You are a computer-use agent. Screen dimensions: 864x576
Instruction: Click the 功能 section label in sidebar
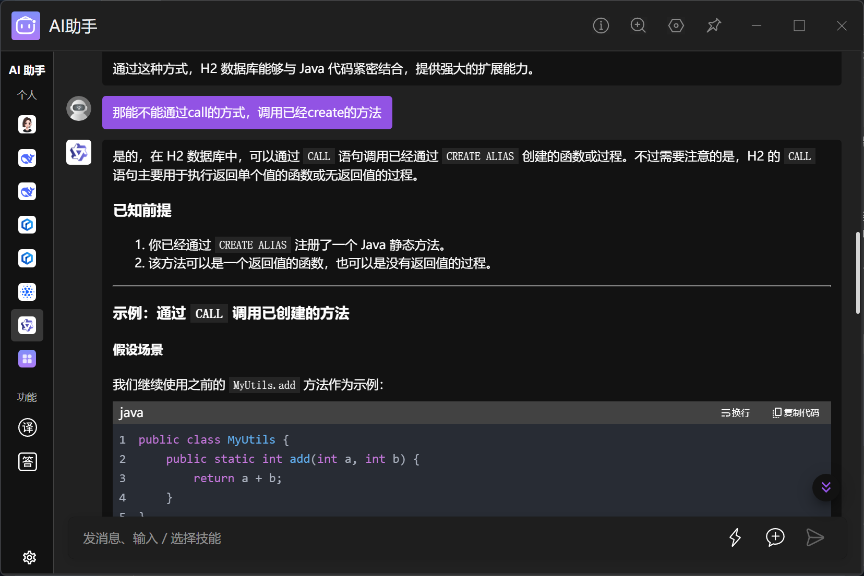click(x=27, y=397)
